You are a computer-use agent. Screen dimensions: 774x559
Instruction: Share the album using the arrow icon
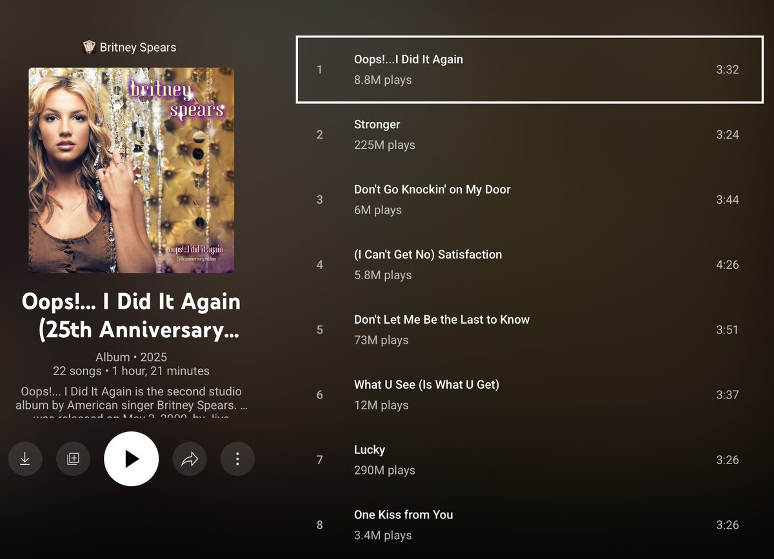[x=189, y=459]
